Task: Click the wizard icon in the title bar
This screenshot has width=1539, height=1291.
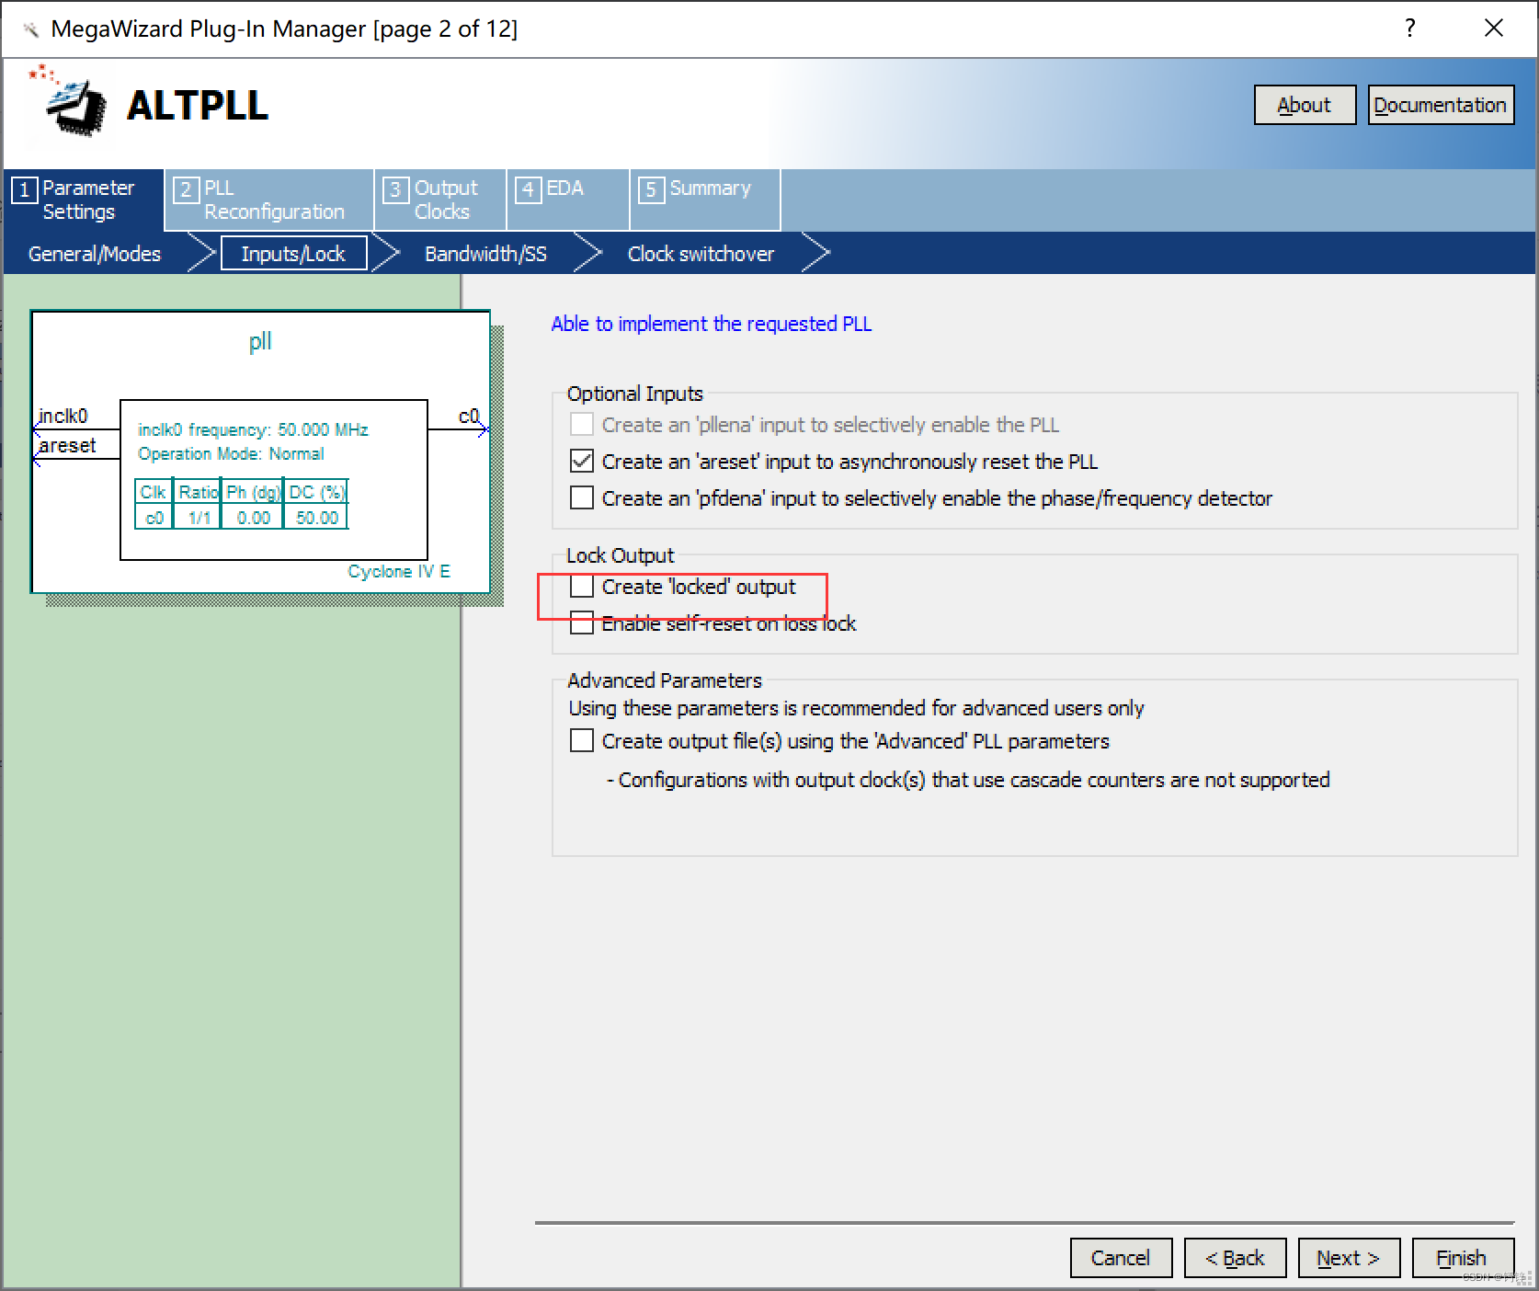Action: click(30, 29)
